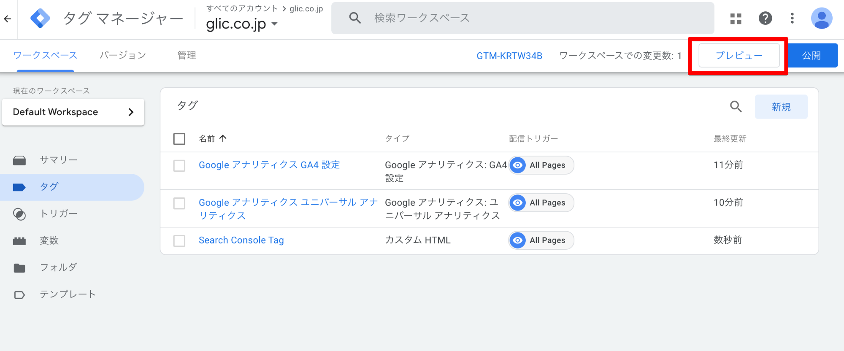Sort by the 配信トリガー column header
Image resolution: width=844 pixels, height=351 pixels.
(x=533, y=138)
